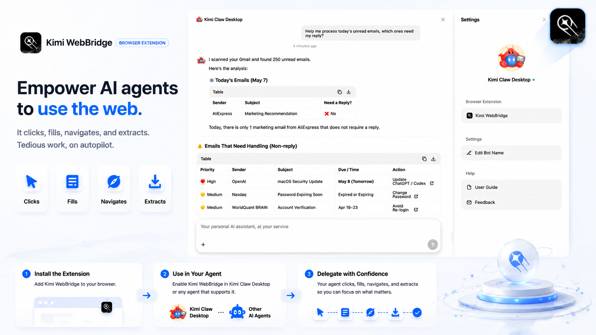596x335 pixels.
Task: Click the Kimi WebBridge logo beside the headline
Action: point(31,43)
